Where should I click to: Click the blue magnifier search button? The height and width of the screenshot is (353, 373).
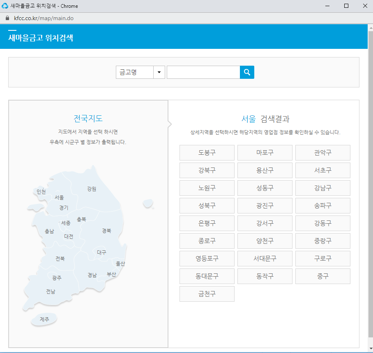[247, 72]
